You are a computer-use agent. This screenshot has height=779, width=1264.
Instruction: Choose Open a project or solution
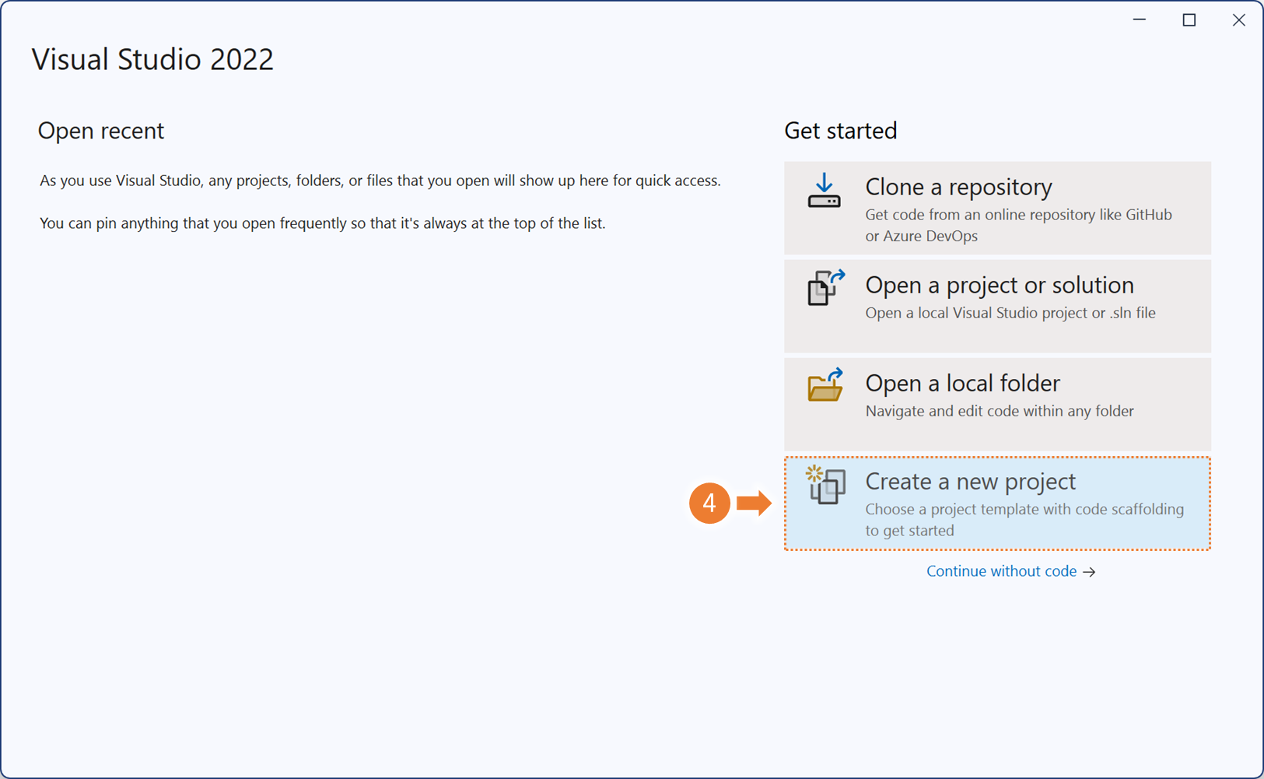(x=997, y=306)
